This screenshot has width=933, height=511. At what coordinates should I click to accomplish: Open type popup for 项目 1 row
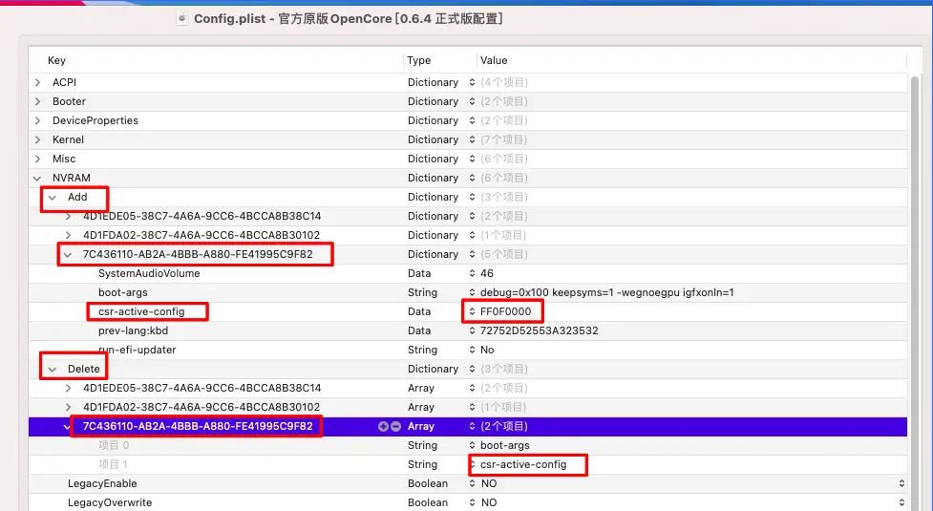(472, 464)
